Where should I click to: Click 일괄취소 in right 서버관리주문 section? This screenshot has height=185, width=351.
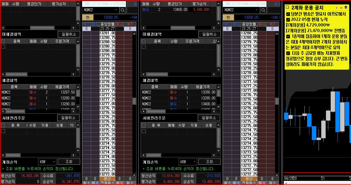[209, 118]
